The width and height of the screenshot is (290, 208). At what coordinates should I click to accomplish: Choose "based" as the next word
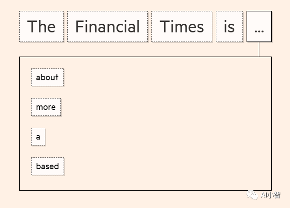tap(48, 166)
